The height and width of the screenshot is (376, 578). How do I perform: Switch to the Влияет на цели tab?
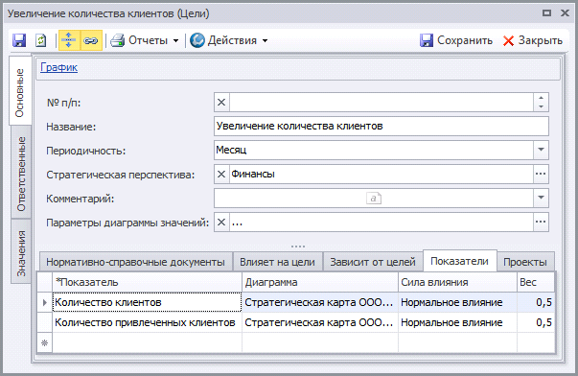pos(277,262)
